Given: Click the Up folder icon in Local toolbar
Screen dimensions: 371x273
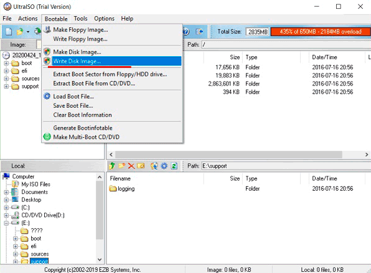Looking at the screenshot, I should [112, 166].
